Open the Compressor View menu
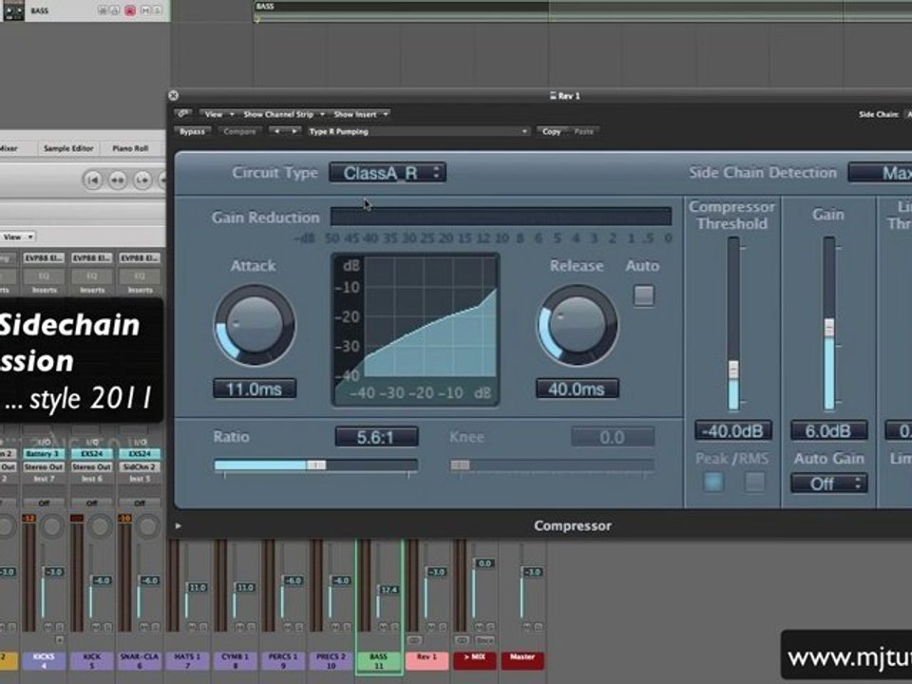Viewport: 912px width, 684px height. 217,114
